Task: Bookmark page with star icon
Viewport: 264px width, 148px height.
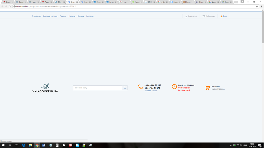Action: coord(257,6)
